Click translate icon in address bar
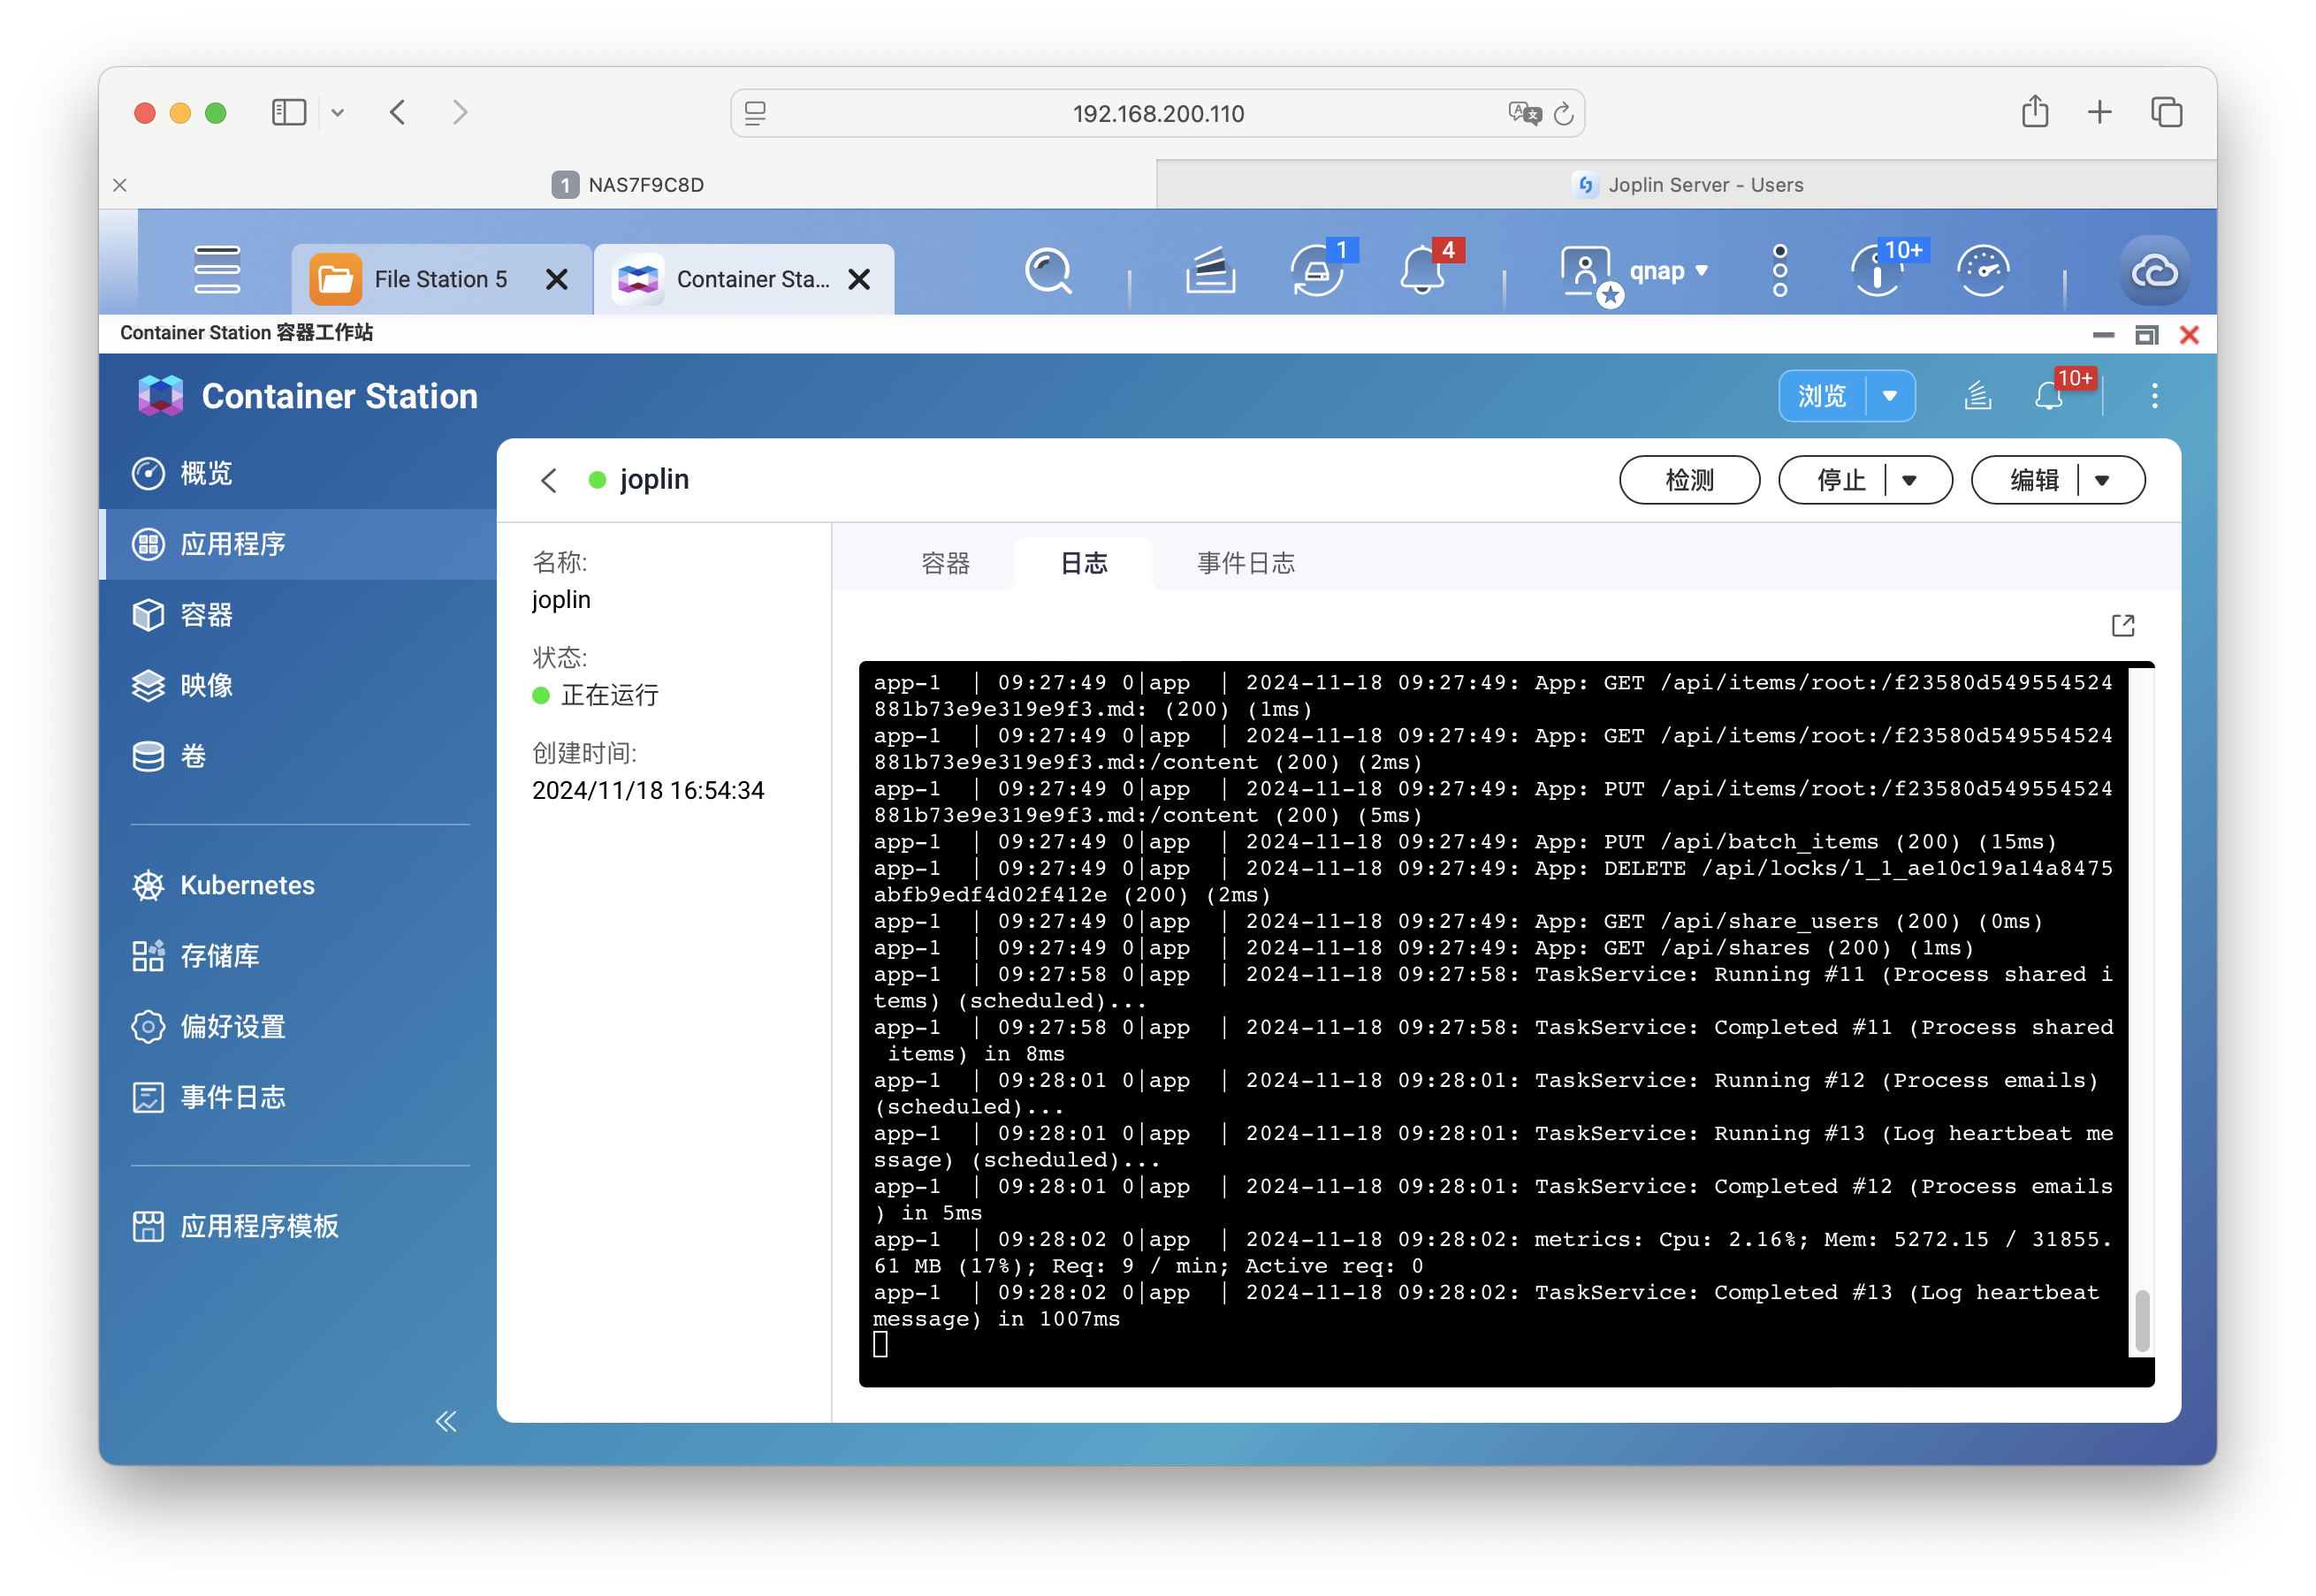 point(1524,114)
